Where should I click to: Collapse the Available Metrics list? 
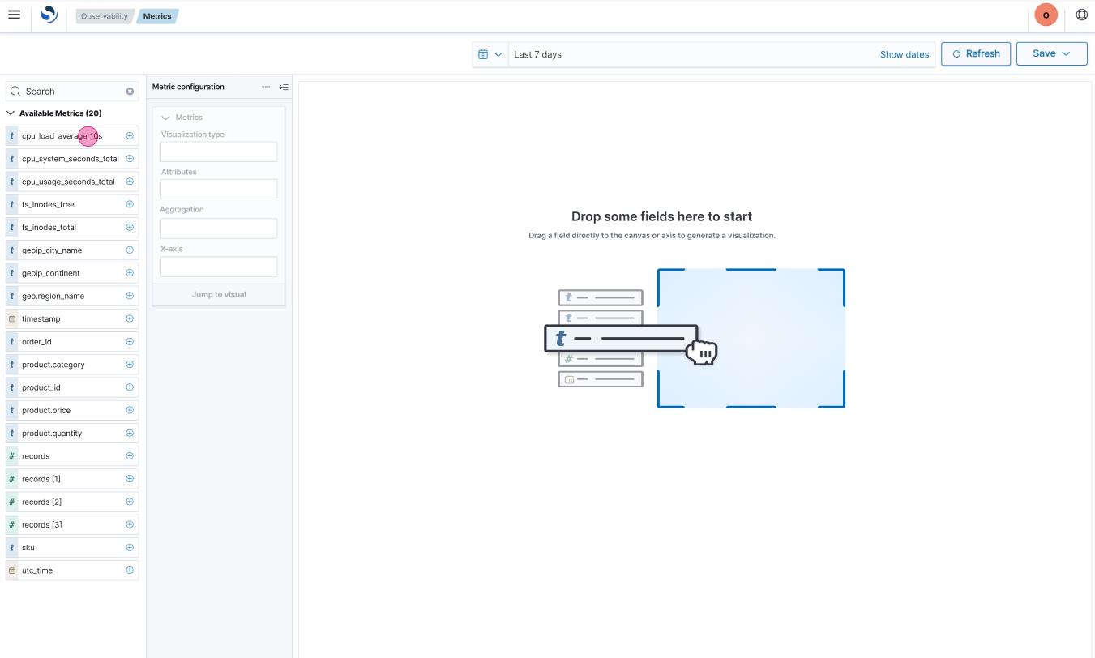click(x=11, y=113)
